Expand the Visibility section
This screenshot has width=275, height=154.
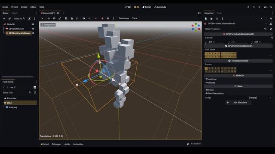[x=210, y=83]
